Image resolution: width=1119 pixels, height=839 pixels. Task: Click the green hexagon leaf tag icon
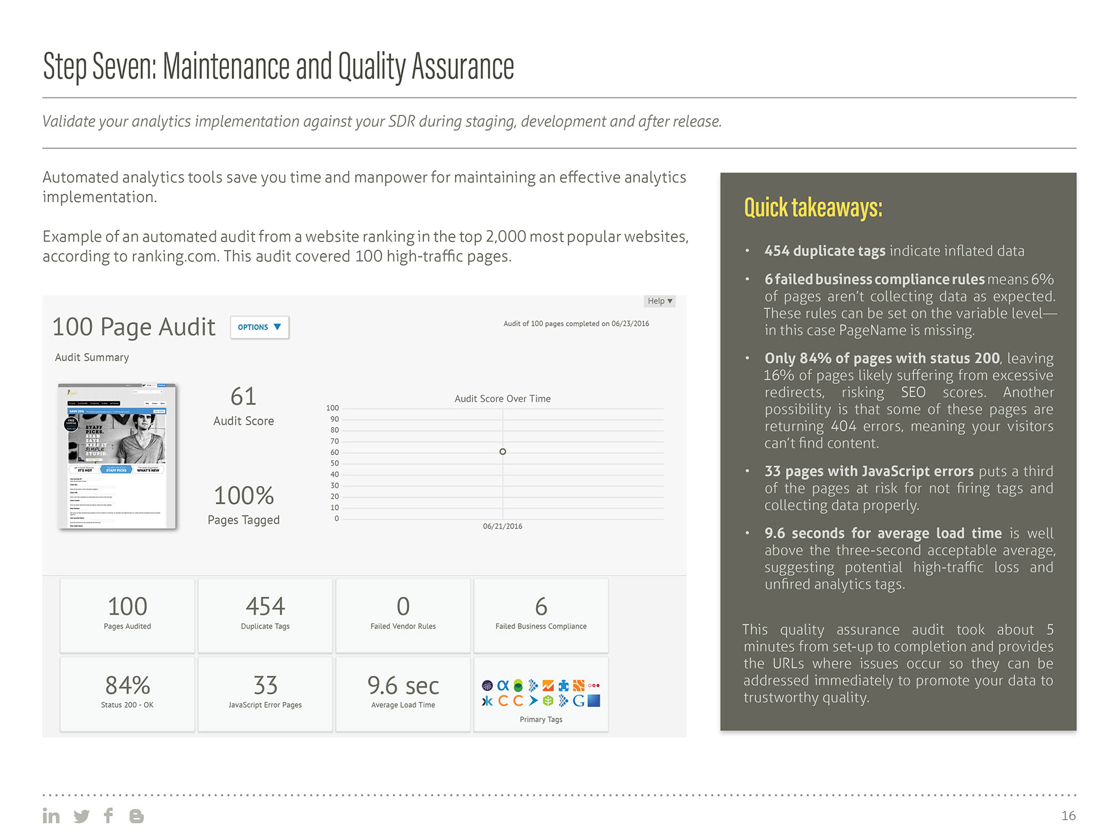[x=548, y=701]
